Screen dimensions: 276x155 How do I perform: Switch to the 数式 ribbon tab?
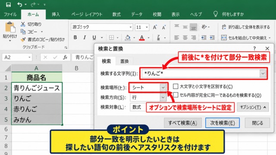[116, 14]
